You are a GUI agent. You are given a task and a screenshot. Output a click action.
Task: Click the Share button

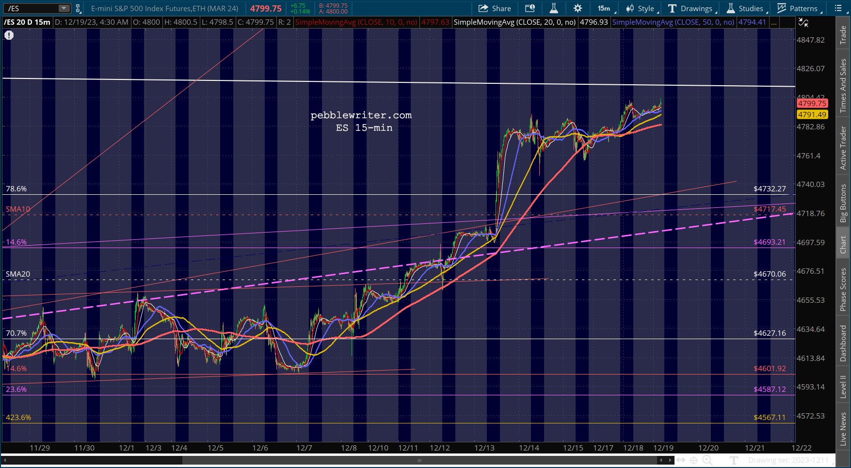pos(495,8)
